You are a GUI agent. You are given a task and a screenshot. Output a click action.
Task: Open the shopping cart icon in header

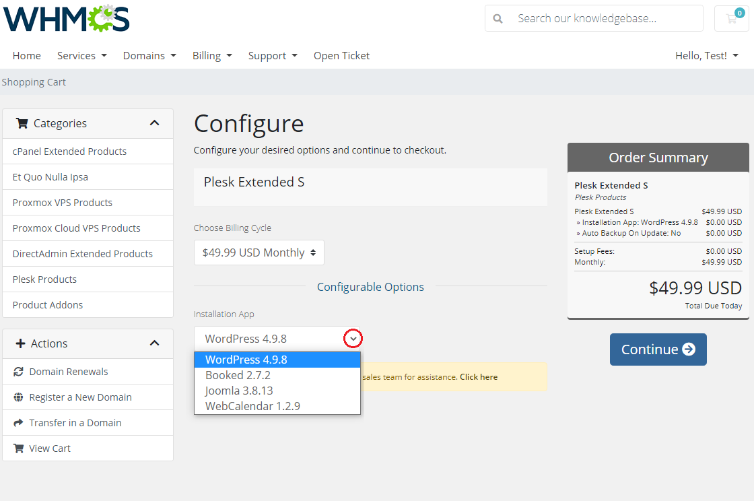731,18
